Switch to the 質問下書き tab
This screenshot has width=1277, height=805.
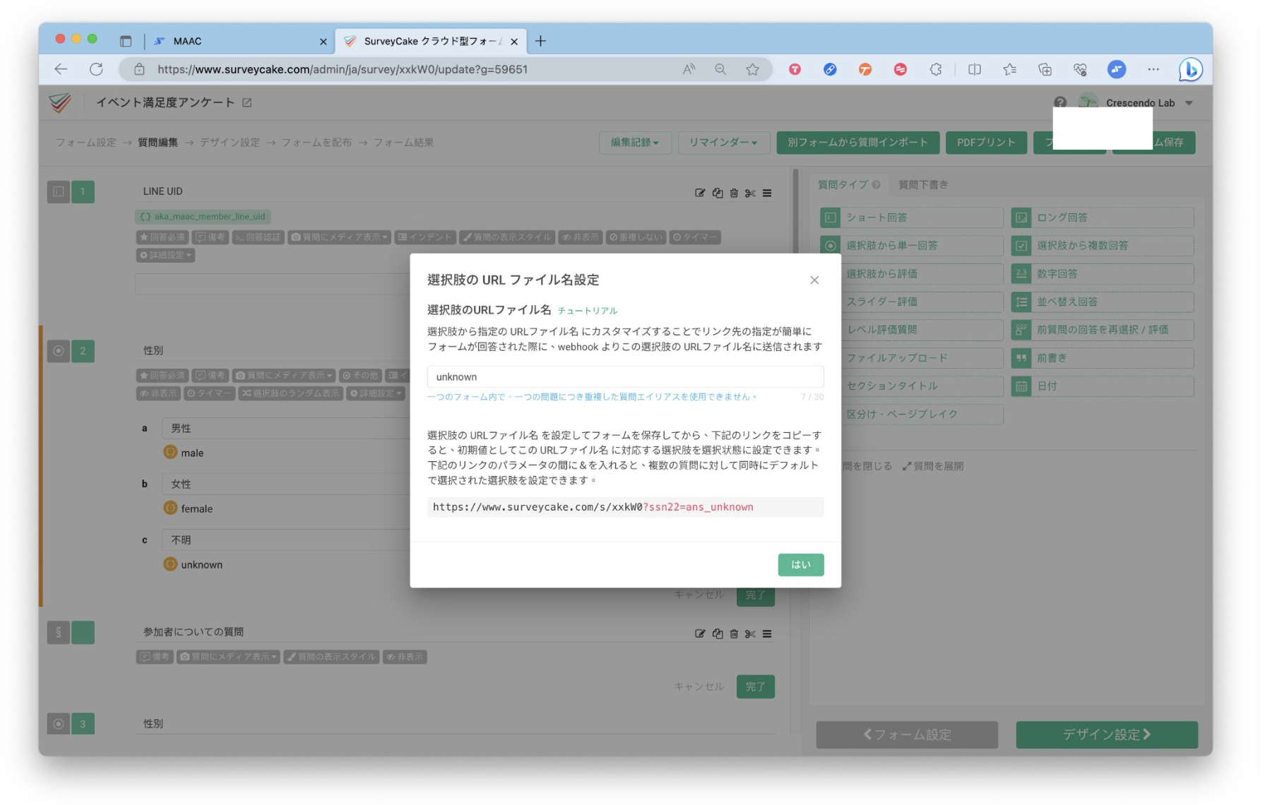pos(922,185)
